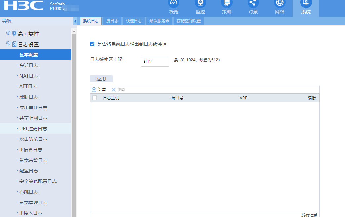345x217 pixels.
Task: Toggle 是否将系统日志输出到日志缓冲区 checkbox
Action: point(92,44)
